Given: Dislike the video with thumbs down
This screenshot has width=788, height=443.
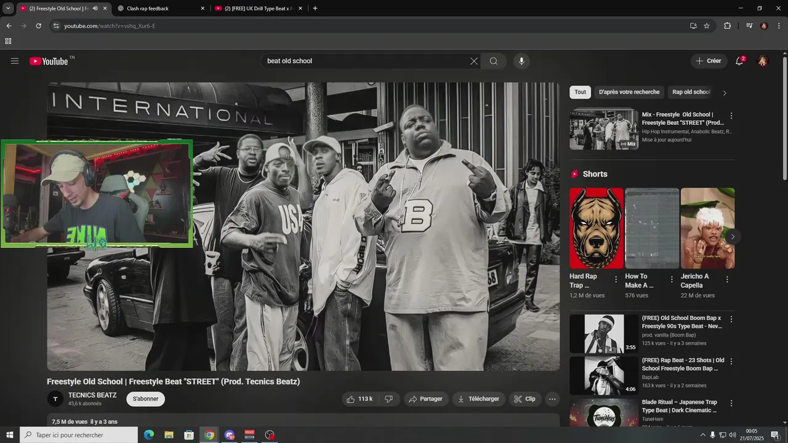Looking at the screenshot, I should click(x=388, y=399).
